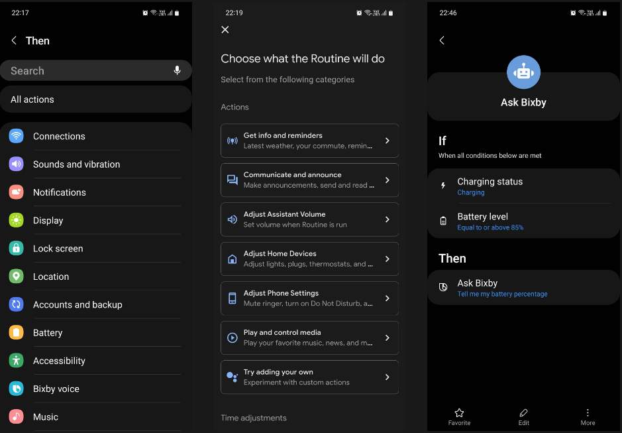Click the Location pin icon
Image resolution: width=622 pixels, height=433 pixels.
point(18,277)
